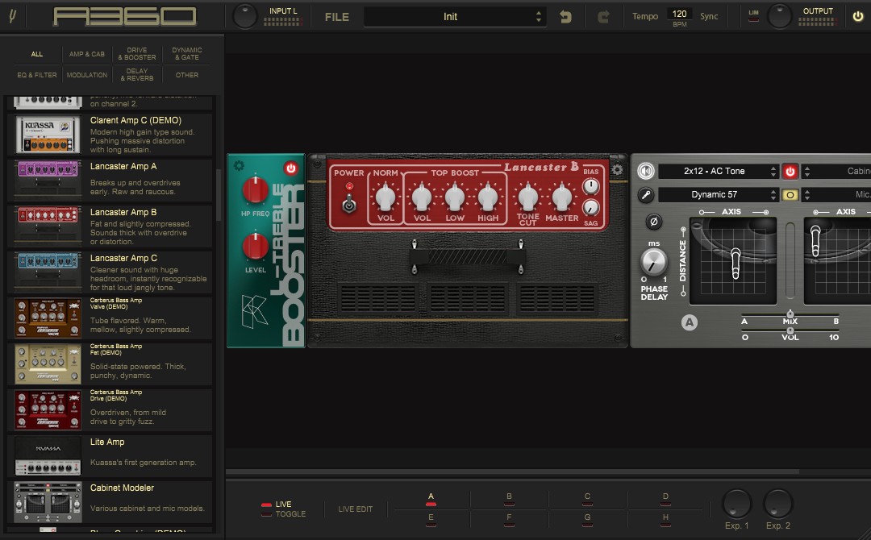This screenshot has height=540, width=871.
Task: Select the Cabinet Modeler thumbnail
Action: click(x=48, y=502)
